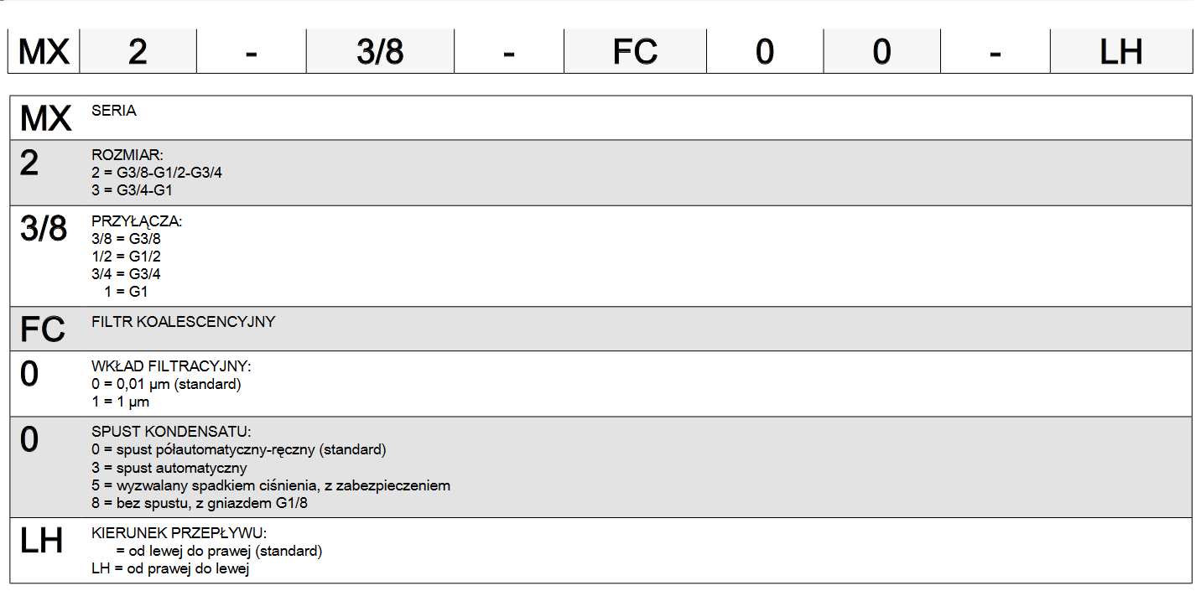Select option 3 = G3/4-G1
The height and width of the screenshot is (591, 1201).
pos(132,190)
